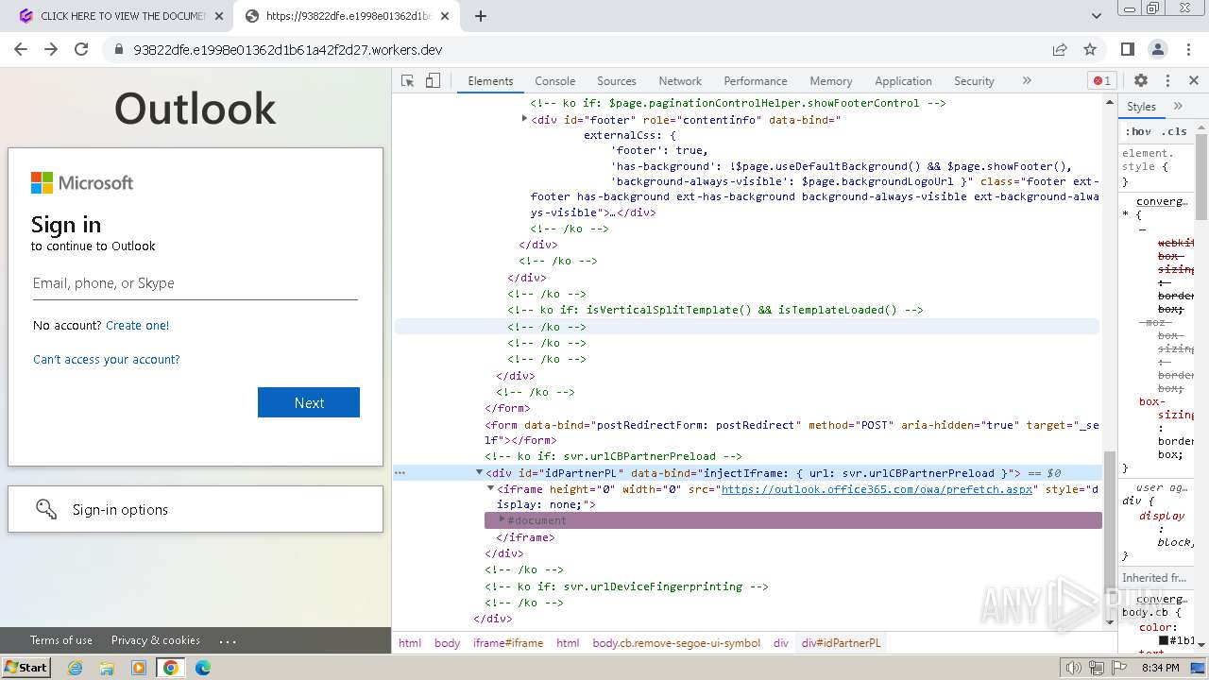Click Can't access your account? link
This screenshot has width=1209, height=680.
(106, 359)
